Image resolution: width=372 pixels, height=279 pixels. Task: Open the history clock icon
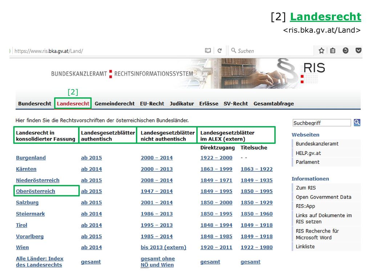[x=345, y=50]
